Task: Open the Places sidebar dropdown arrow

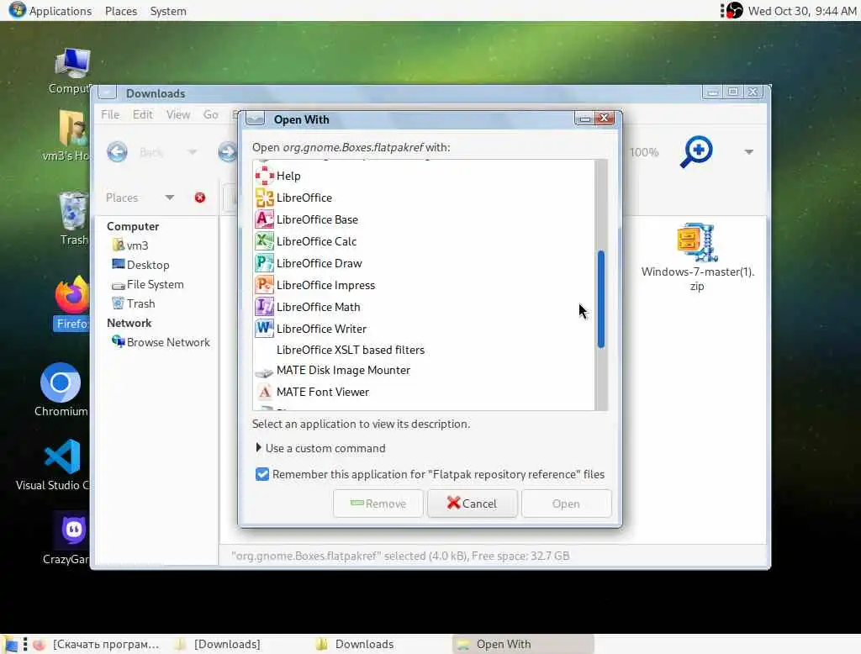Action: tap(170, 198)
